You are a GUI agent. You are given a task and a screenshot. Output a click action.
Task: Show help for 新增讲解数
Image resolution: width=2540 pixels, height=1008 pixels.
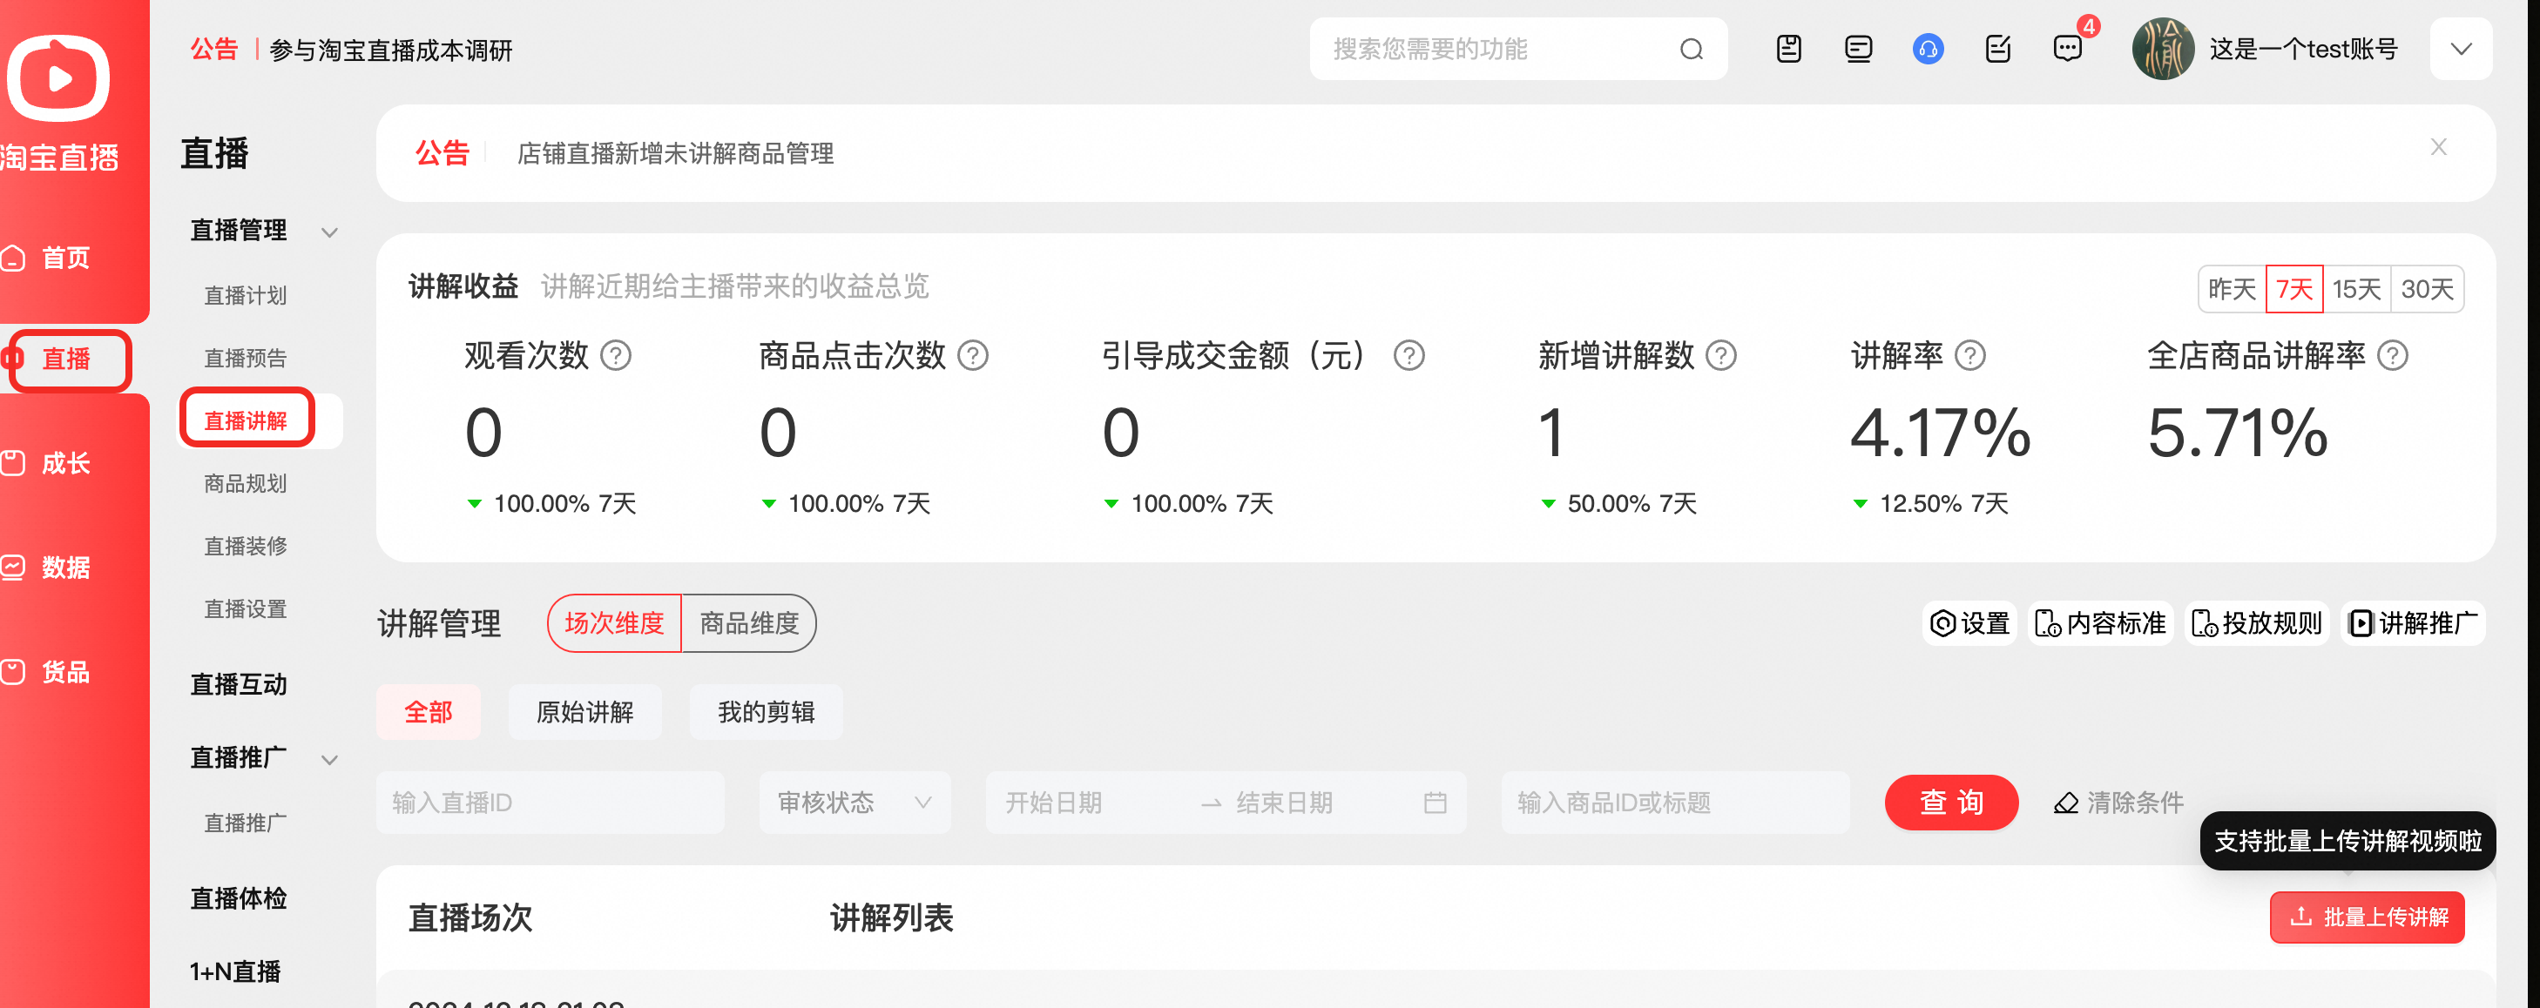point(1720,355)
